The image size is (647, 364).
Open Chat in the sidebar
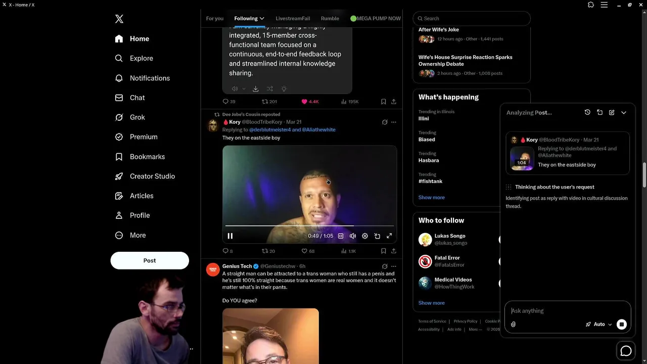tap(129, 98)
